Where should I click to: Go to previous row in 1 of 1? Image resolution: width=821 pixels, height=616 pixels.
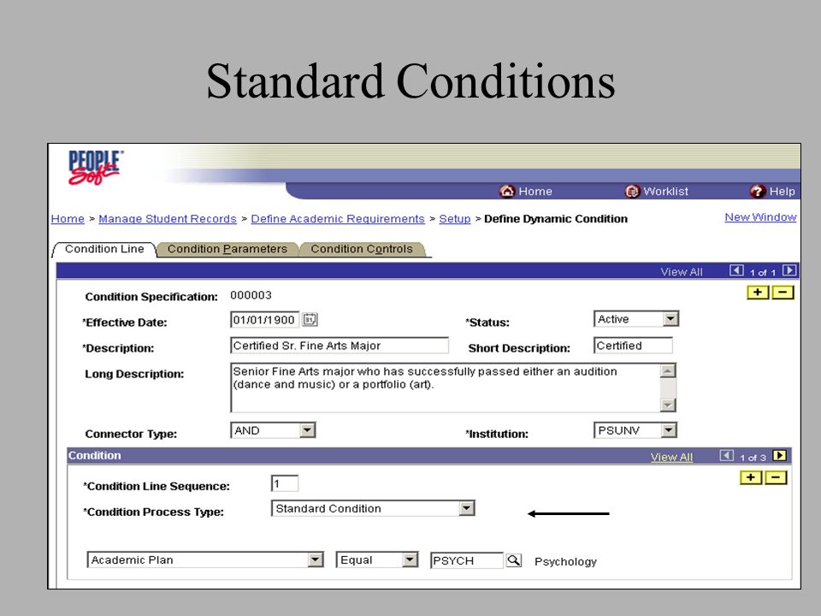coord(736,270)
